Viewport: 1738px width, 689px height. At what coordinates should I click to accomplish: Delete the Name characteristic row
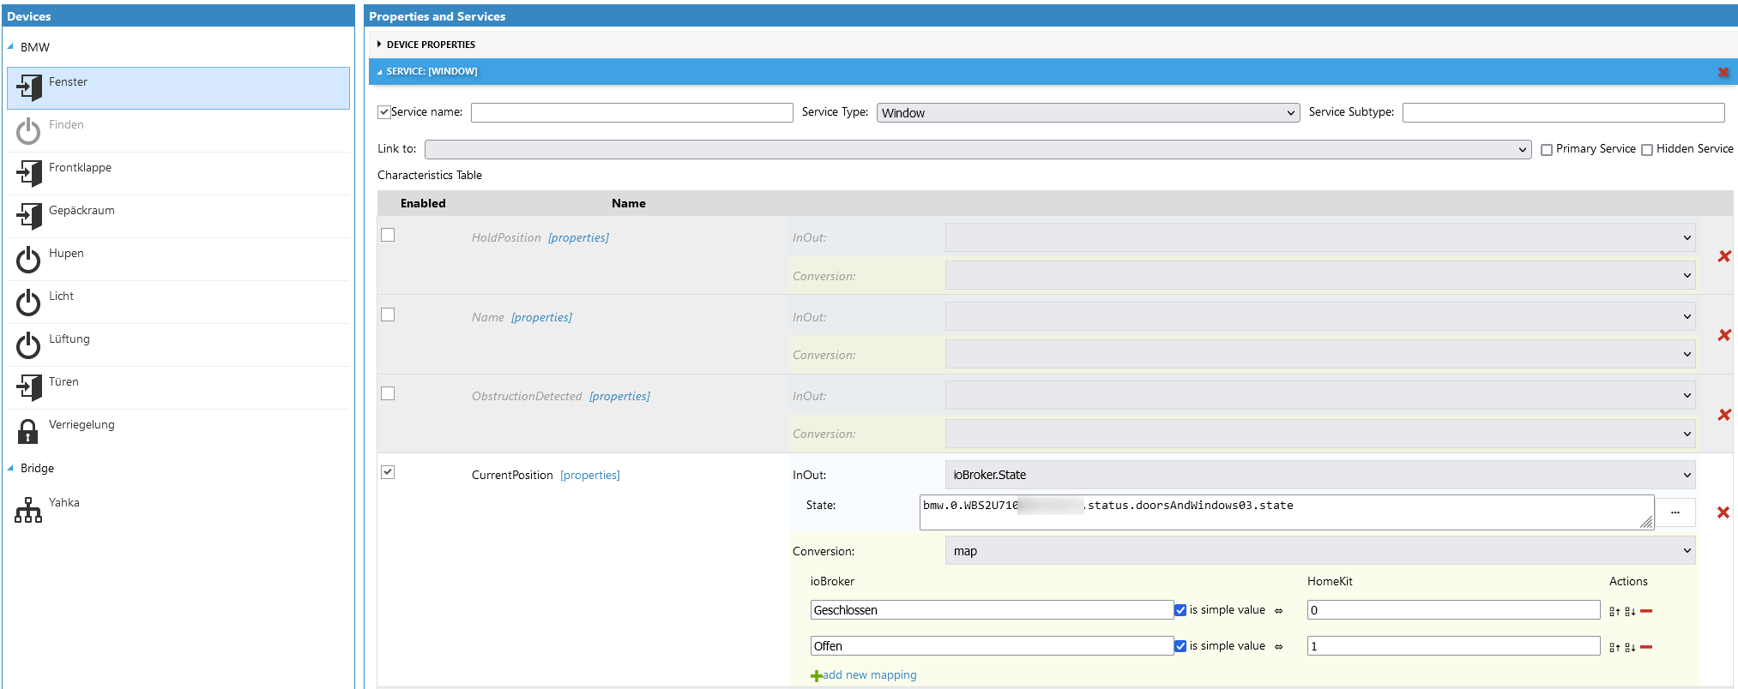pos(1724,335)
